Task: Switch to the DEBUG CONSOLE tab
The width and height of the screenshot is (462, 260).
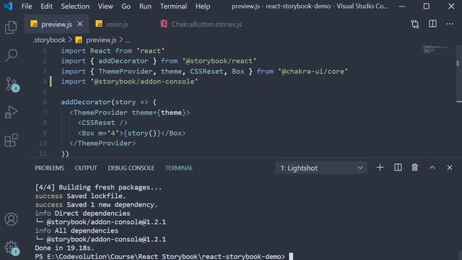Action: (x=131, y=168)
